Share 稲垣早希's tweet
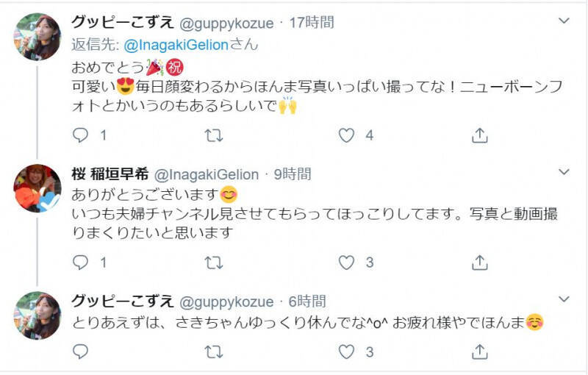 pyautogui.click(x=478, y=262)
